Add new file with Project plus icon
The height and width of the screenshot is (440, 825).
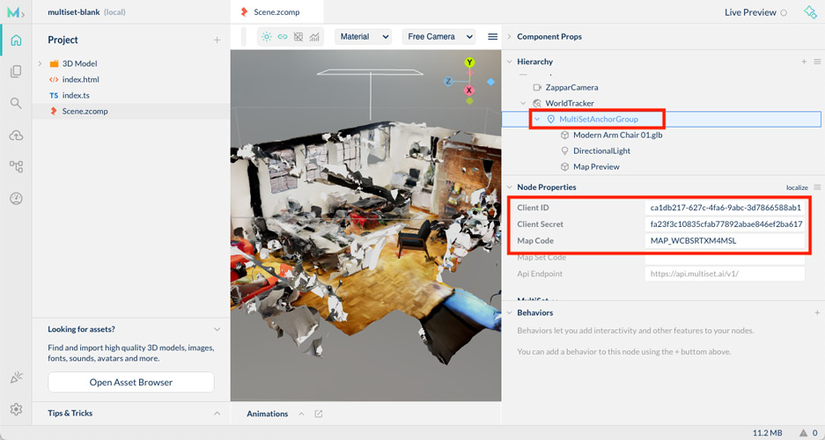click(x=217, y=40)
